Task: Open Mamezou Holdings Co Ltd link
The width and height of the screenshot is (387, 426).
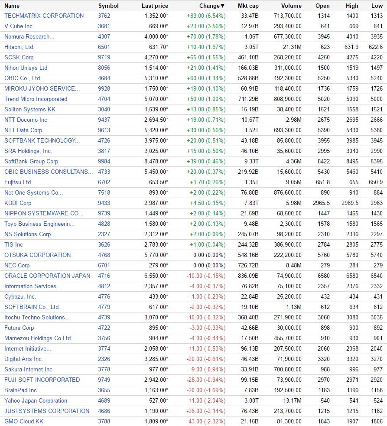Action: click(38, 338)
